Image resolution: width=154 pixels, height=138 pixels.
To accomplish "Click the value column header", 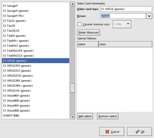I will click(125, 44).
